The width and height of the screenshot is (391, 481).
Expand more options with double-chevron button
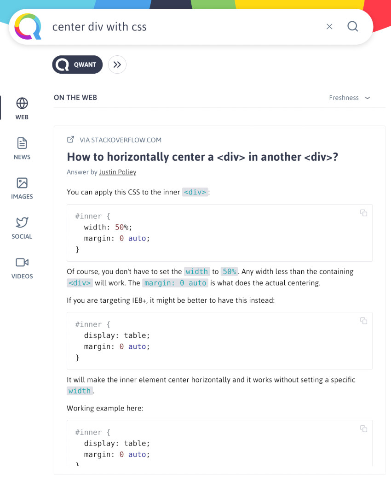click(x=117, y=65)
